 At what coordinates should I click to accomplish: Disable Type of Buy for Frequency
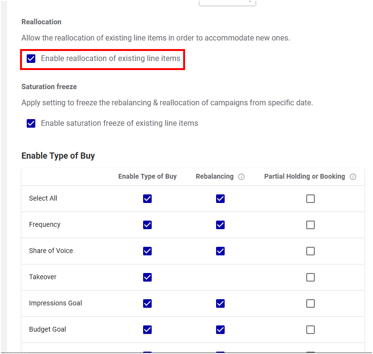pos(147,225)
